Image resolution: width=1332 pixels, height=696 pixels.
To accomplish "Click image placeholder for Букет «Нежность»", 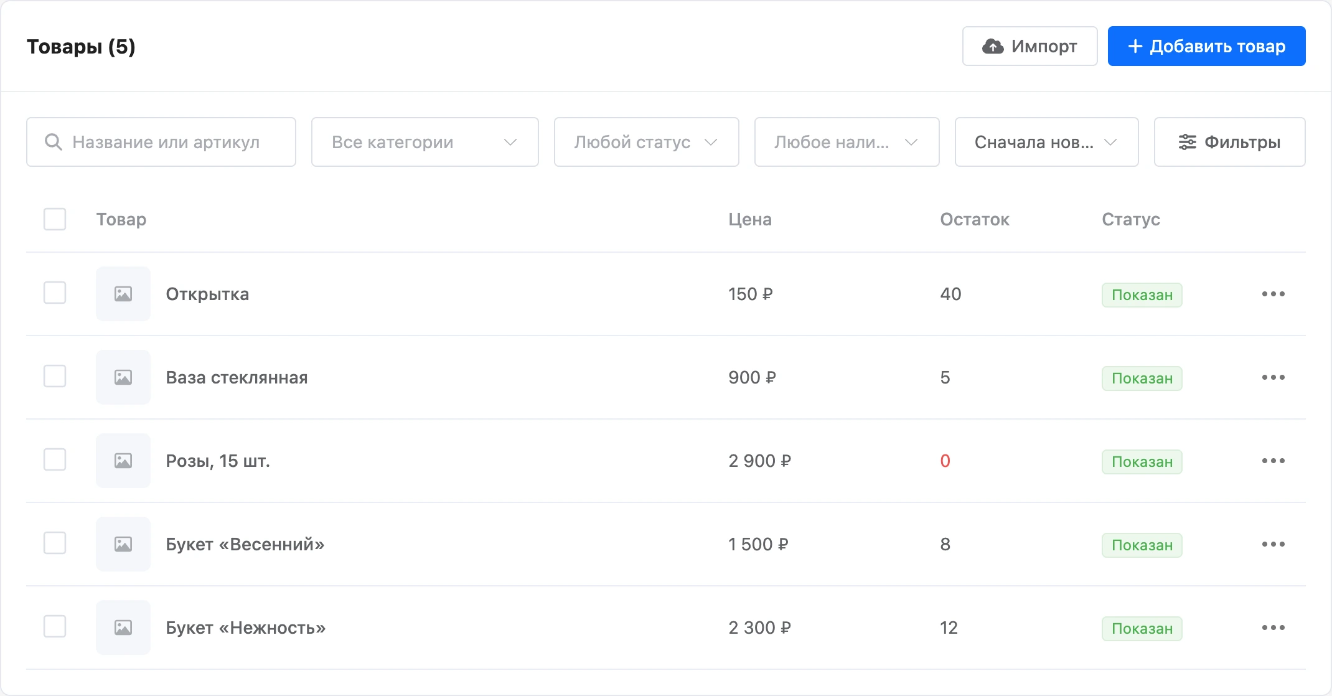I will point(123,628).
